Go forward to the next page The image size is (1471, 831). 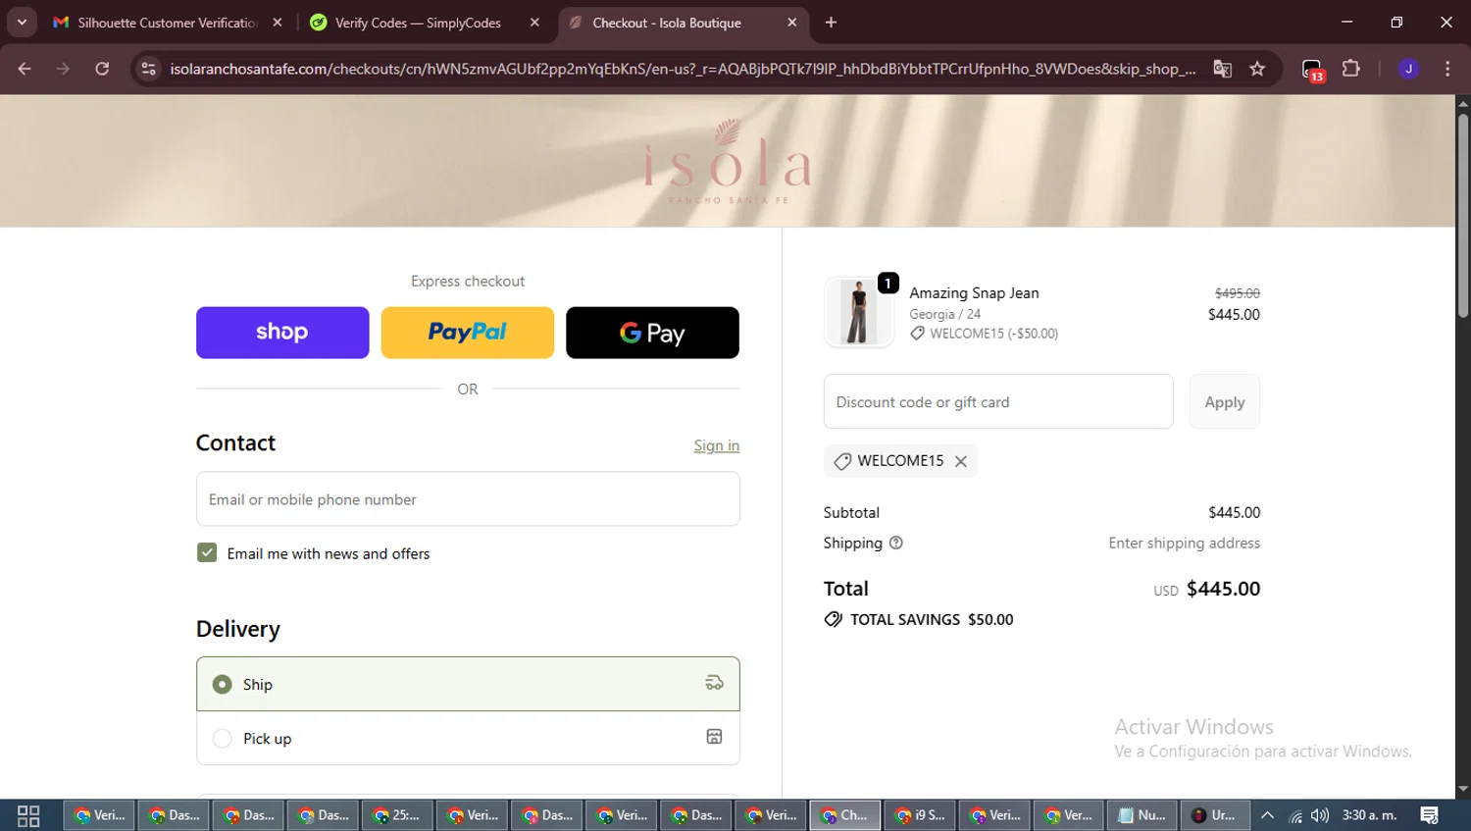pyautogui.click(x=63, y=69)
